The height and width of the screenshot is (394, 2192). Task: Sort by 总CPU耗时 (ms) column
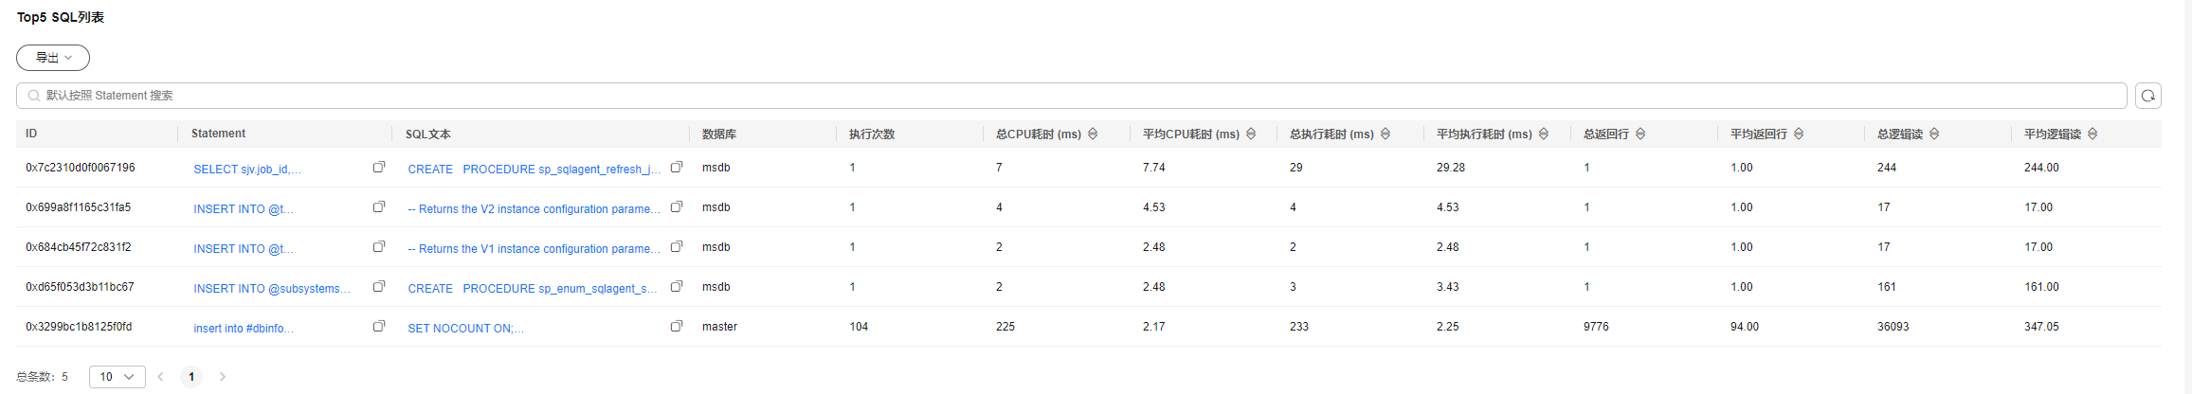(x=1093, y=134)
